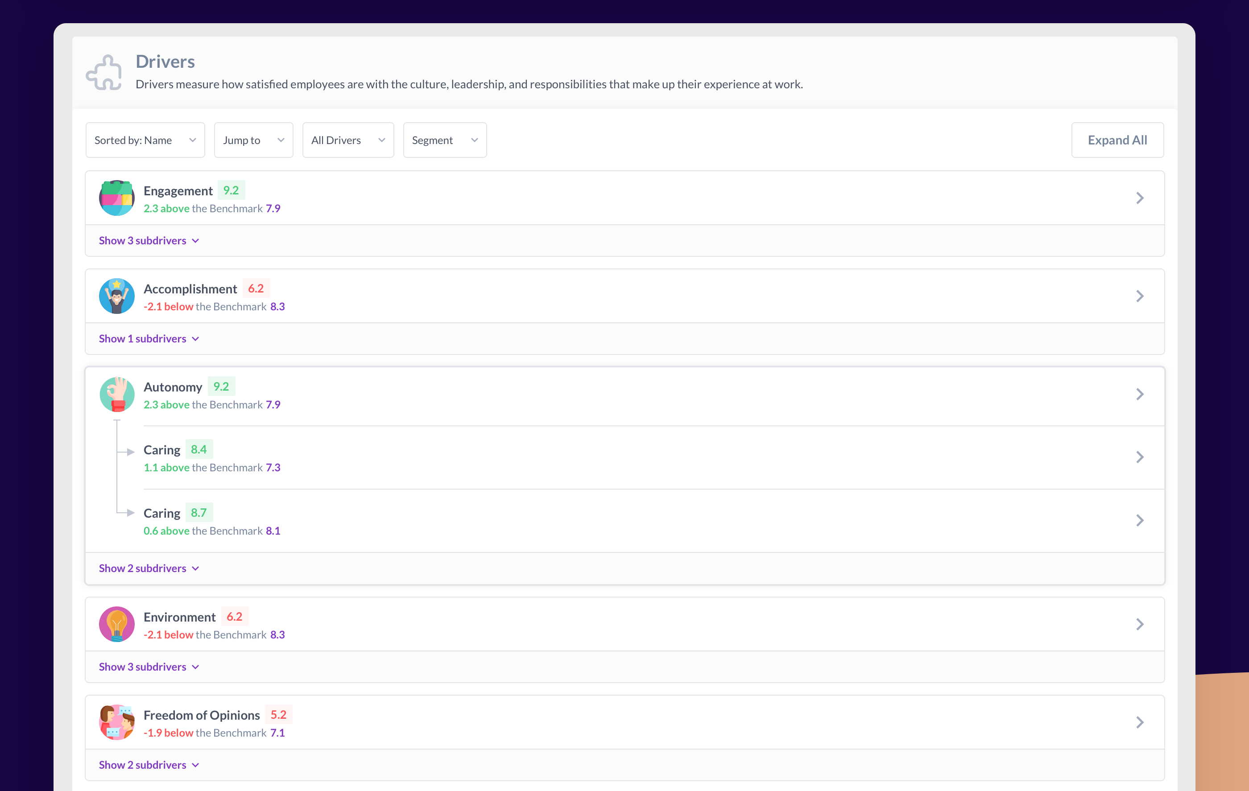Expand Freedom of Opinions' Show 2 subdrivers
Screen dimensions: 1249x791
point(149,765)
